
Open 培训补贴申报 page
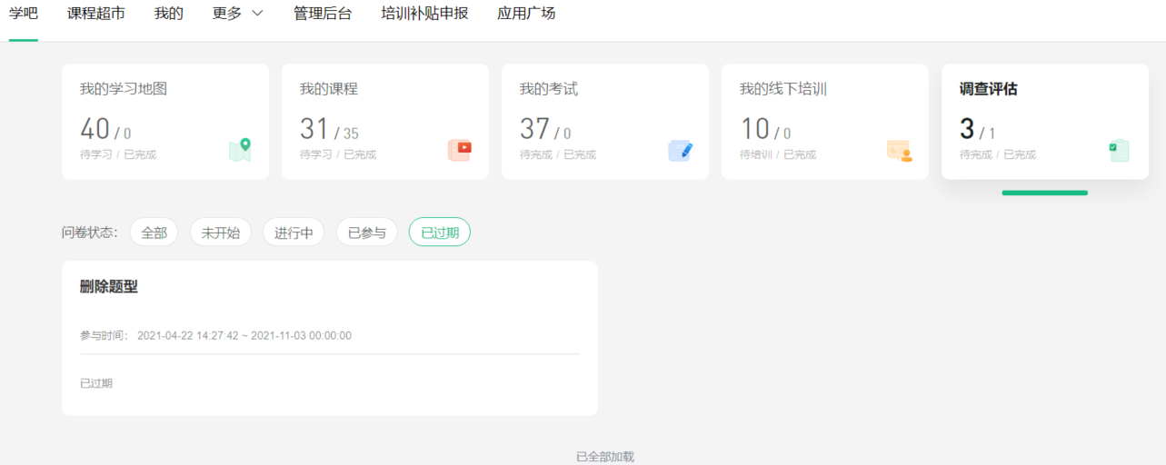pos(424,14)
